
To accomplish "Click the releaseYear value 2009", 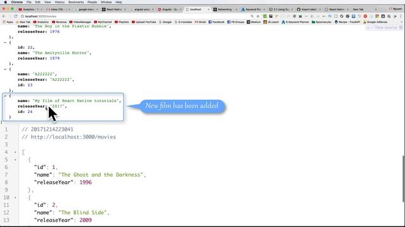I will tap(85, 220).
